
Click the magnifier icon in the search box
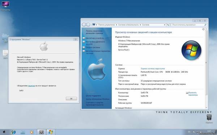pos(205,25)
